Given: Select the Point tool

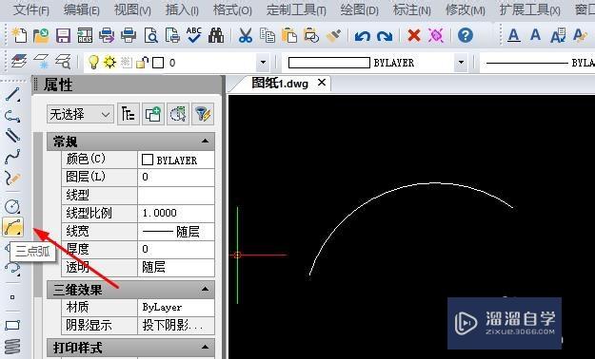Looking at the screenshot, I should tap(12, 297).
